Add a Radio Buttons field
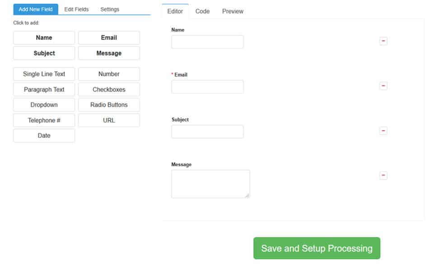The width and height of the screenshot is (431, 271). coord(109,105)
